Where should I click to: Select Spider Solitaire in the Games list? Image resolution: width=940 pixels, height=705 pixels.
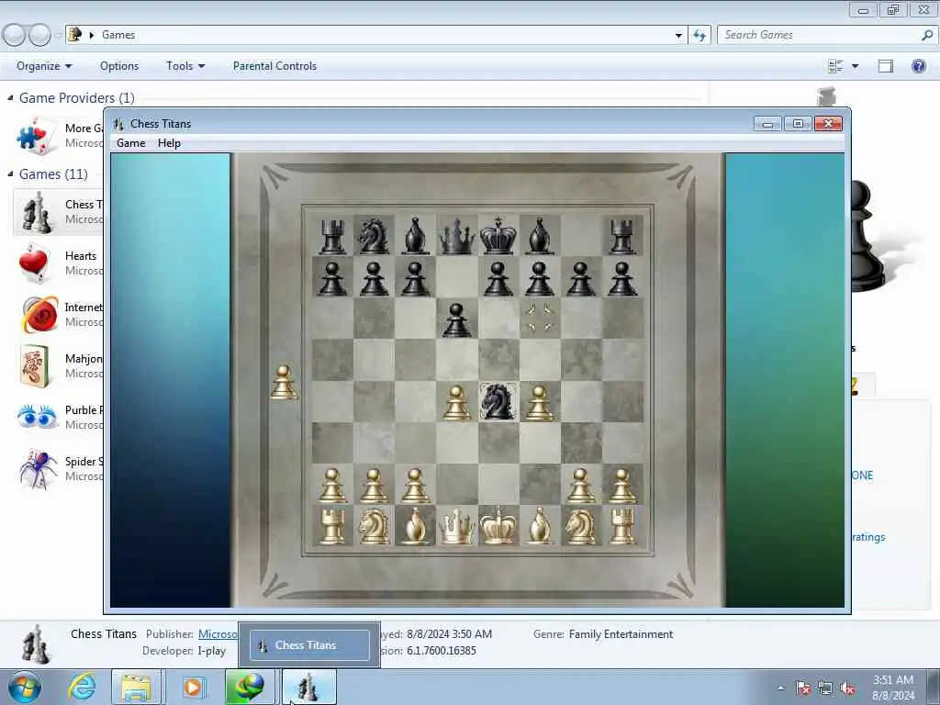point(59,469)
